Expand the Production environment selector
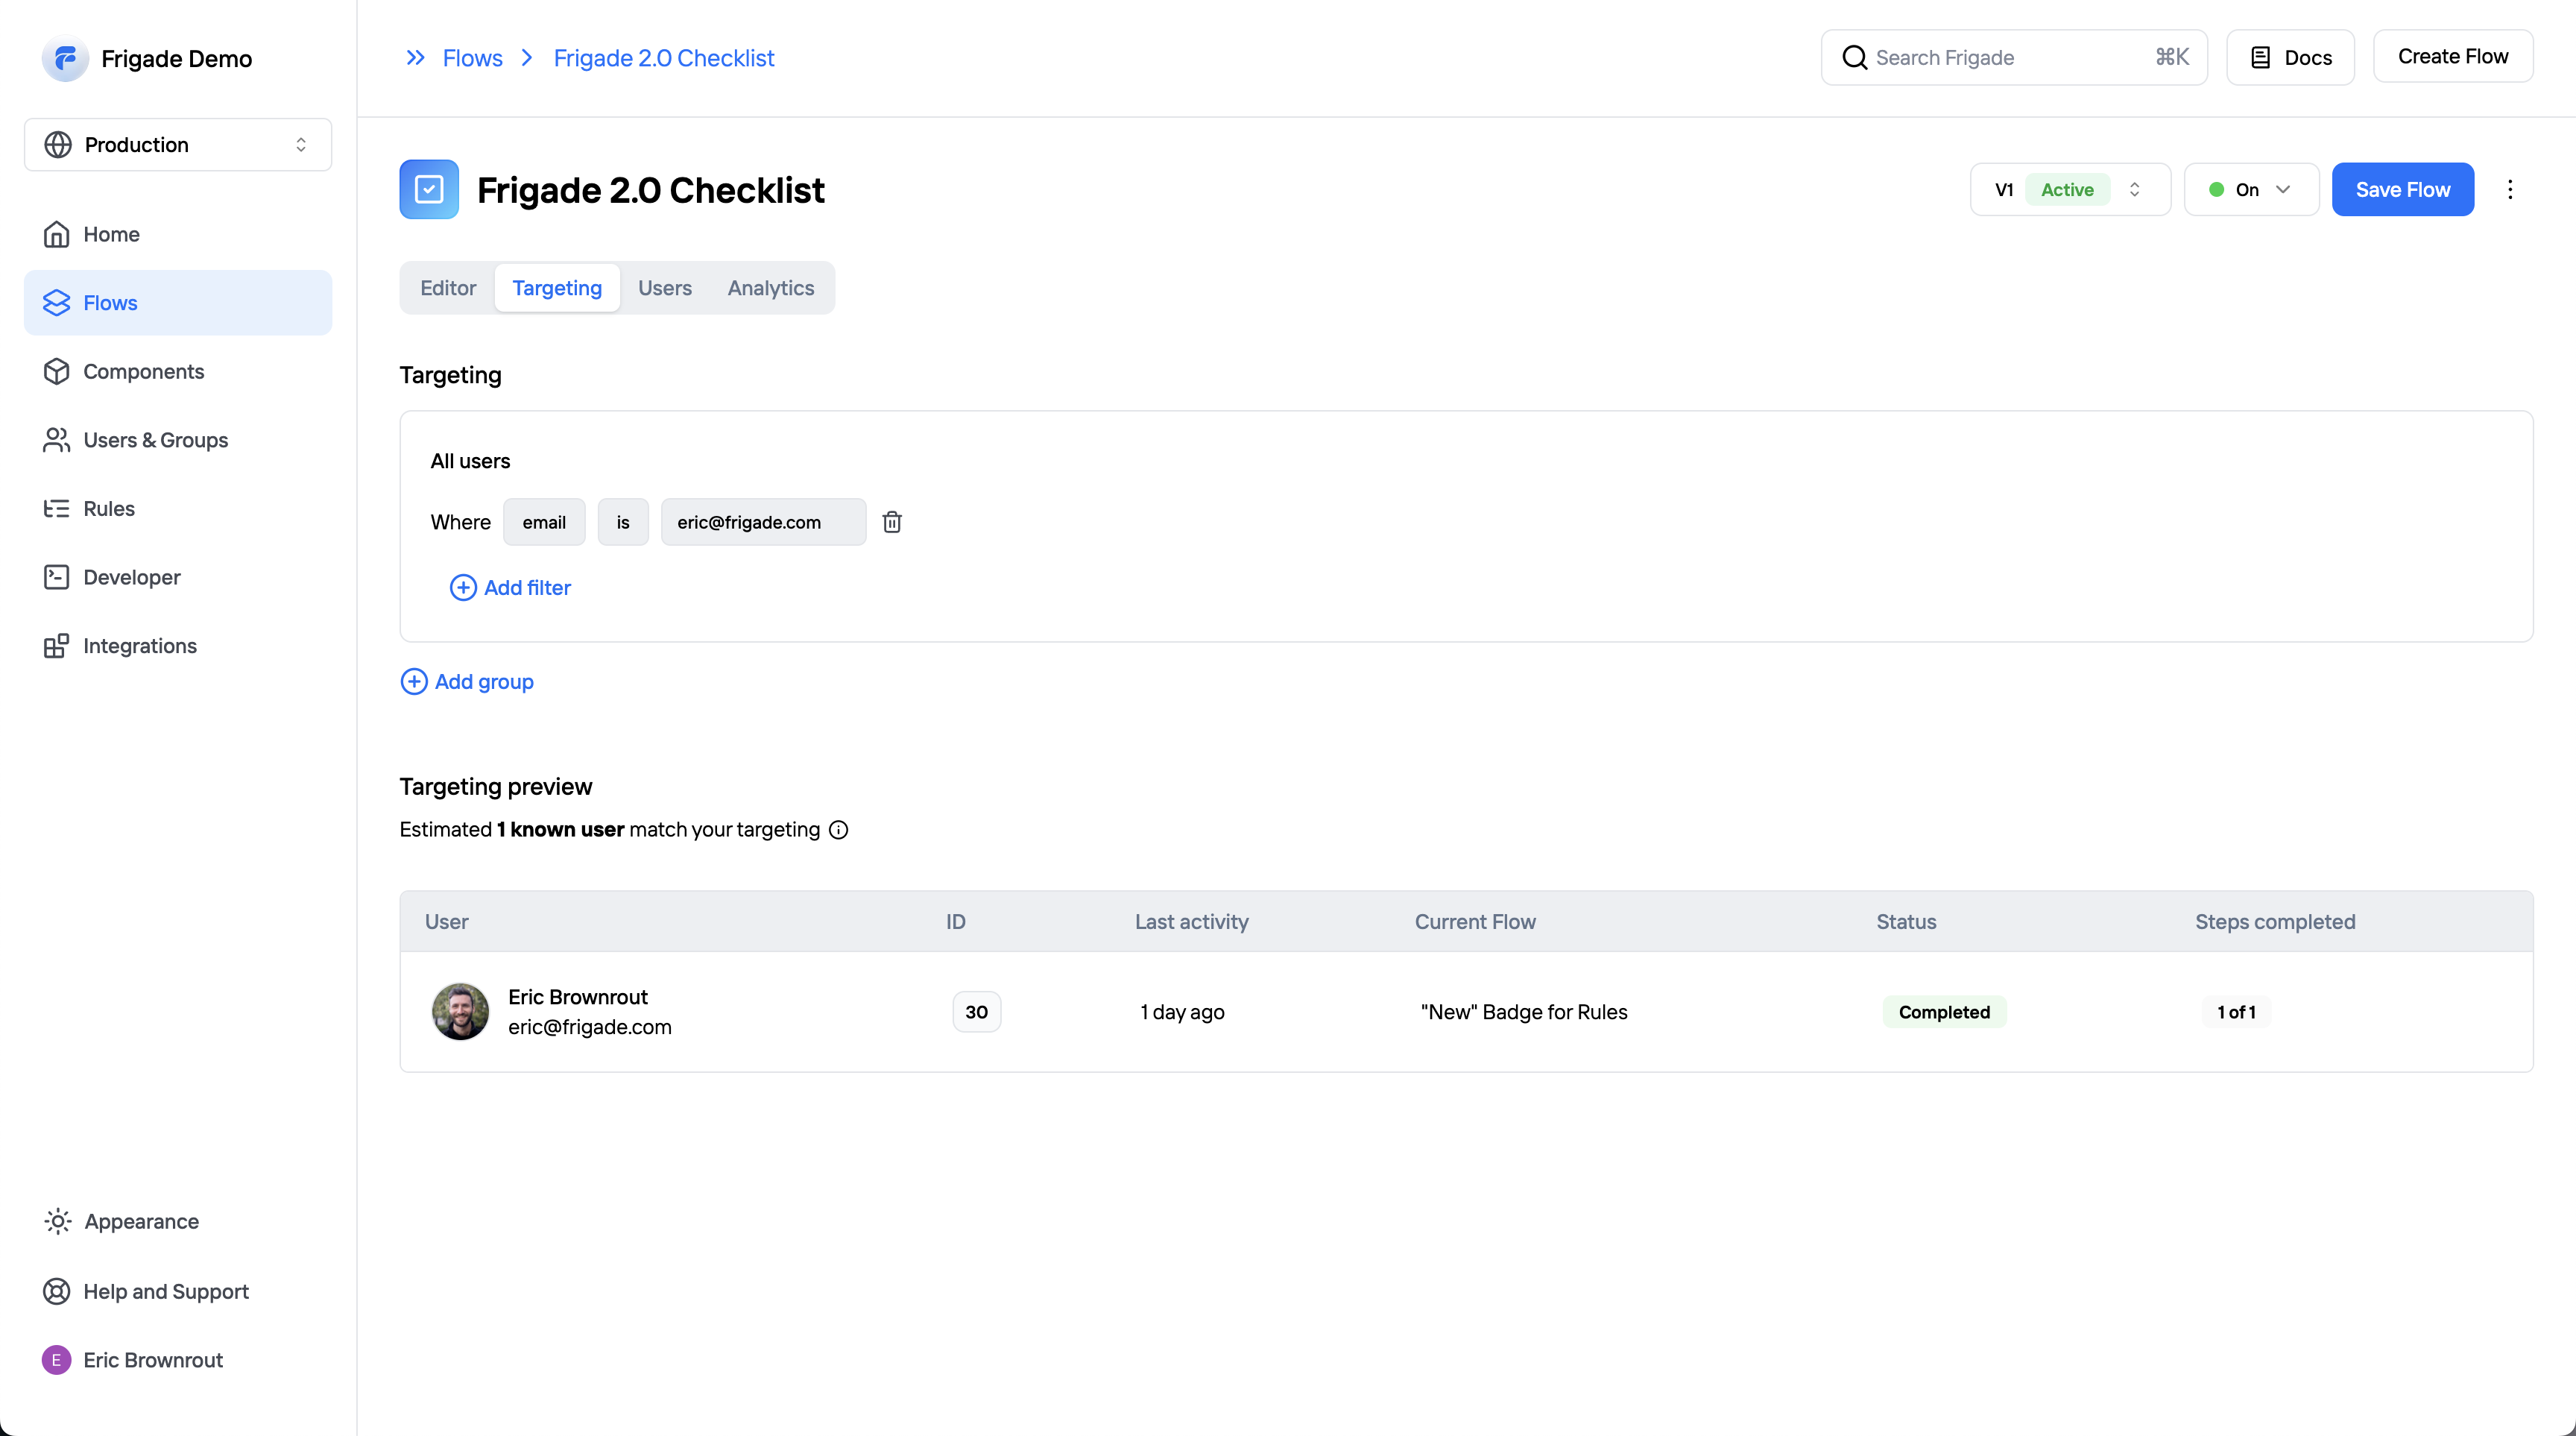 (177, 145)
